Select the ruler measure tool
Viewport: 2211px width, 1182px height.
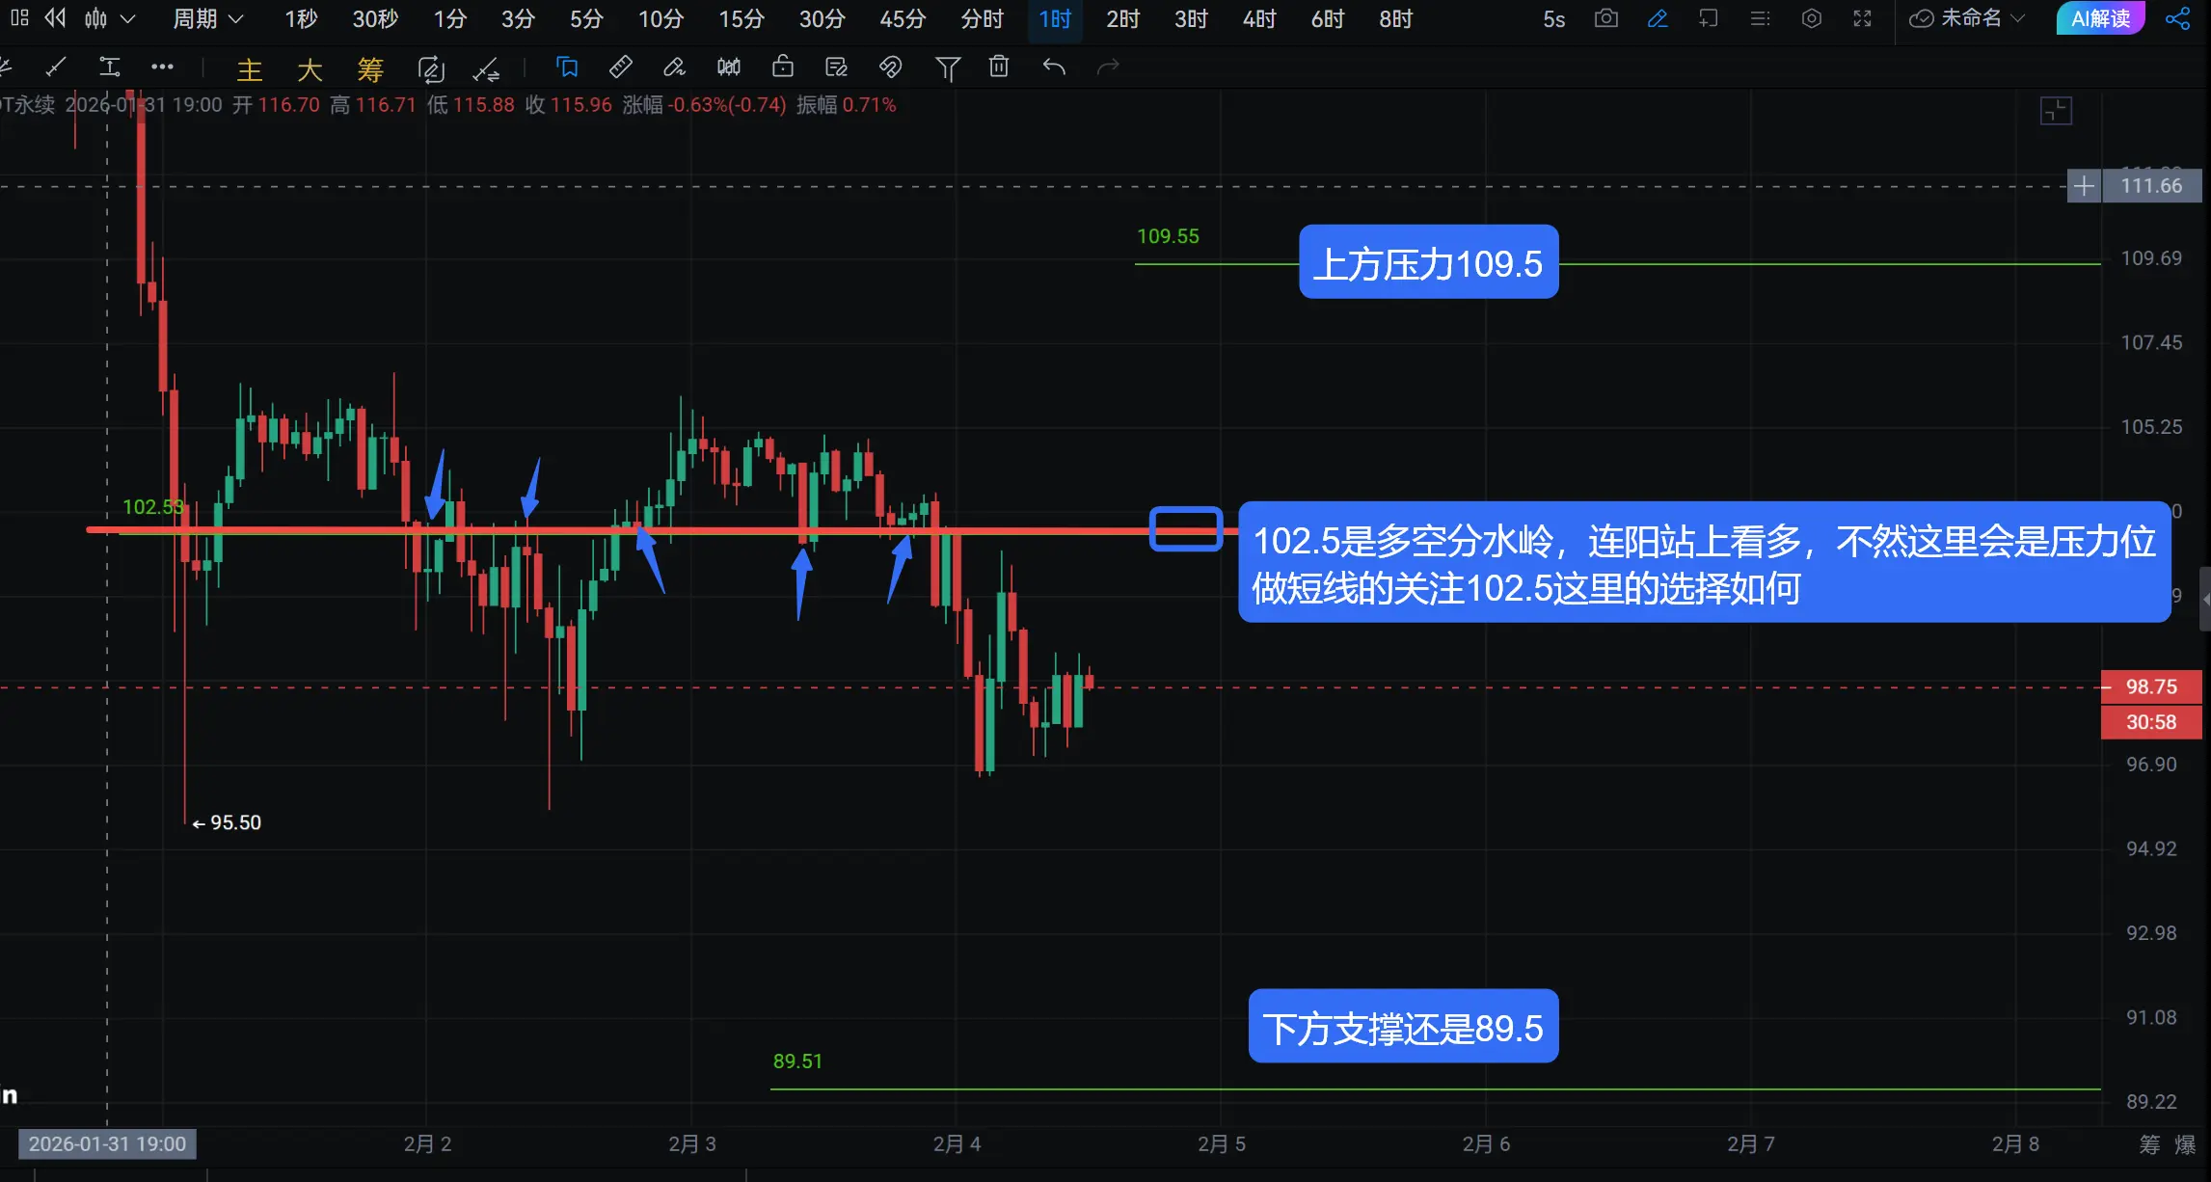[621, 67]
